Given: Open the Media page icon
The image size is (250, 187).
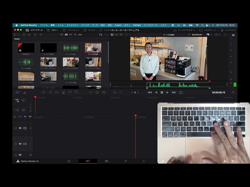Looking at the screenshot, I should point(69,161).
